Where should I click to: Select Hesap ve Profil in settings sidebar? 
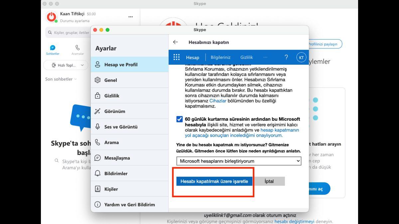(x=122, y=64)
